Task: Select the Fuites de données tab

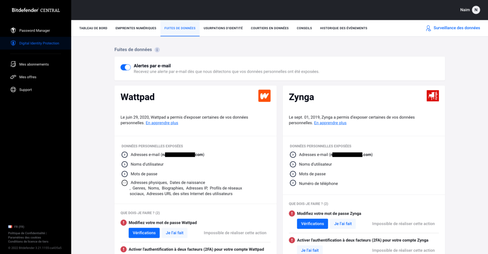Action: click(180, 28)
